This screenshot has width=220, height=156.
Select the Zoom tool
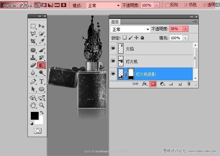(42, 105)
